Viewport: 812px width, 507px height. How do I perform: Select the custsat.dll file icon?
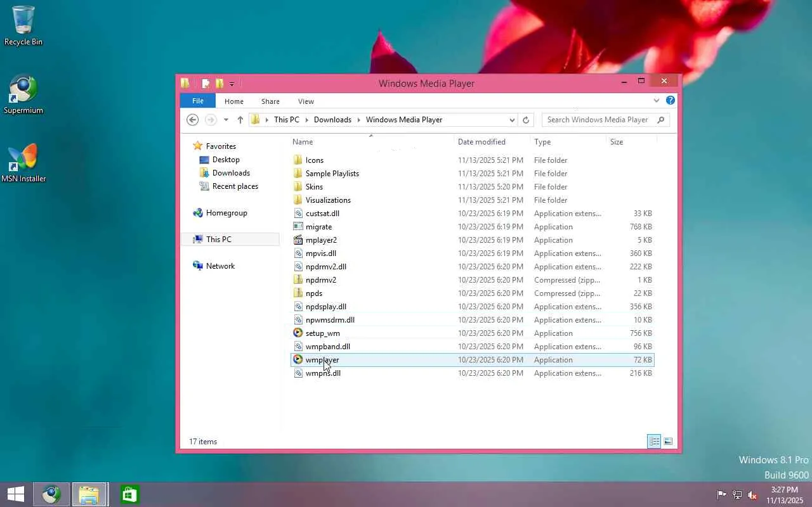[298, 213]
